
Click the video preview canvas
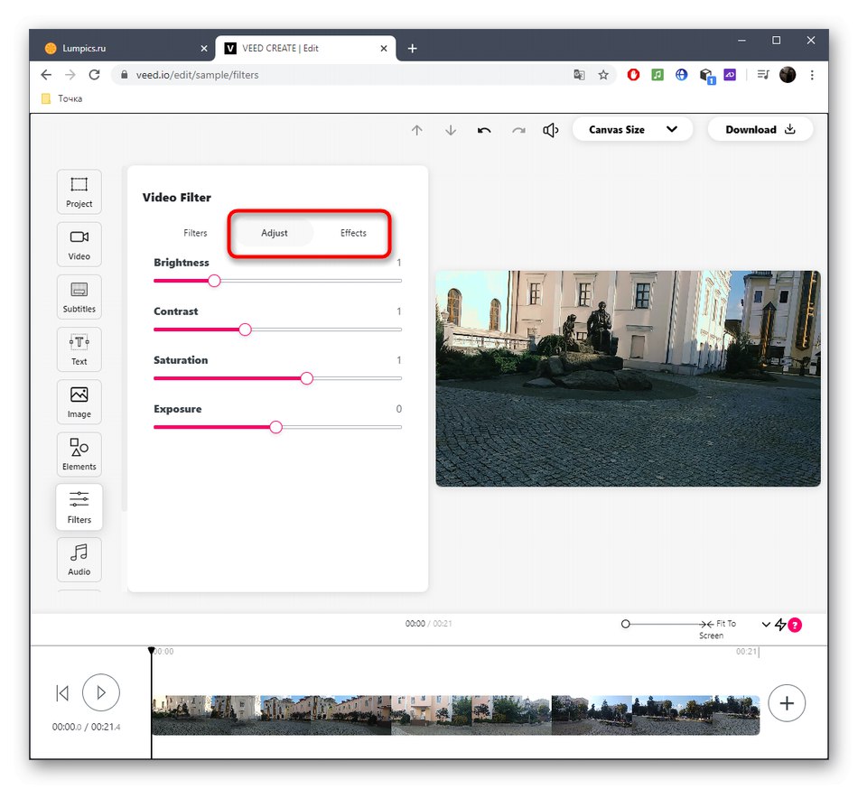(629, 378)
